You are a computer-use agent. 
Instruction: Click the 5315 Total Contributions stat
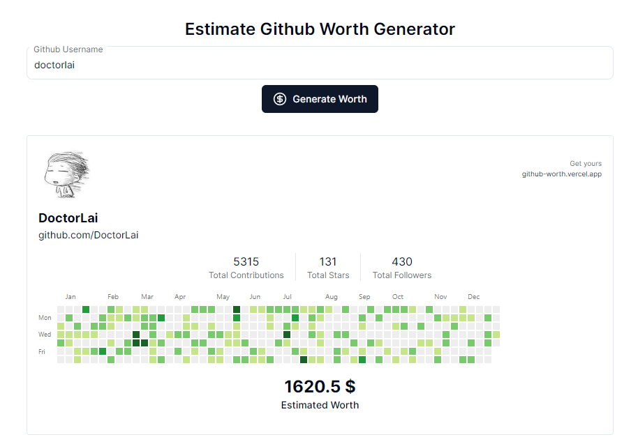coord(246,268)
